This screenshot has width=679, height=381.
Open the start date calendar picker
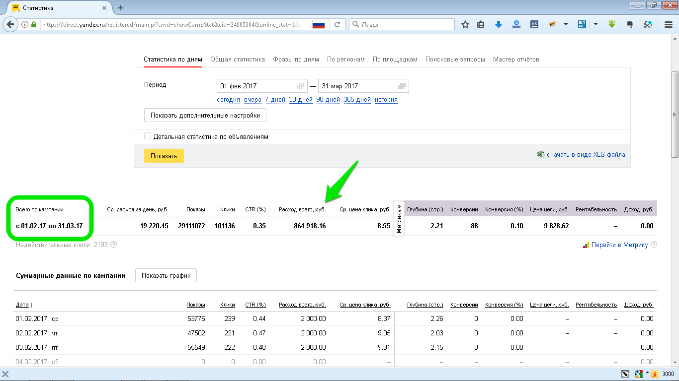[x=300, y=86]
